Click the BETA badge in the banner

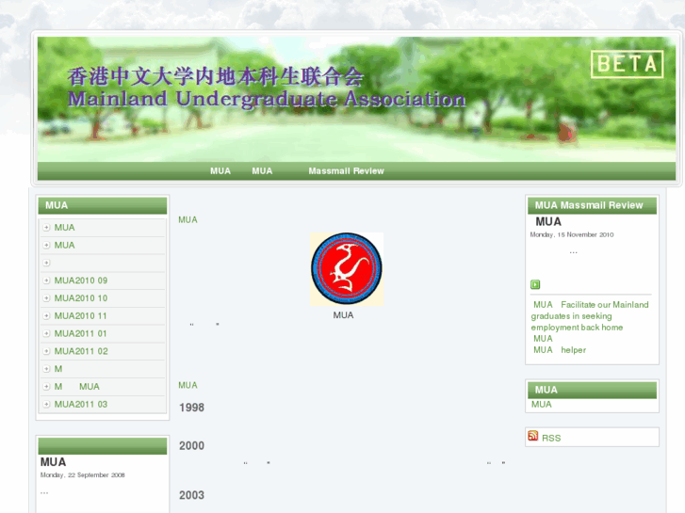pos(627,64)
